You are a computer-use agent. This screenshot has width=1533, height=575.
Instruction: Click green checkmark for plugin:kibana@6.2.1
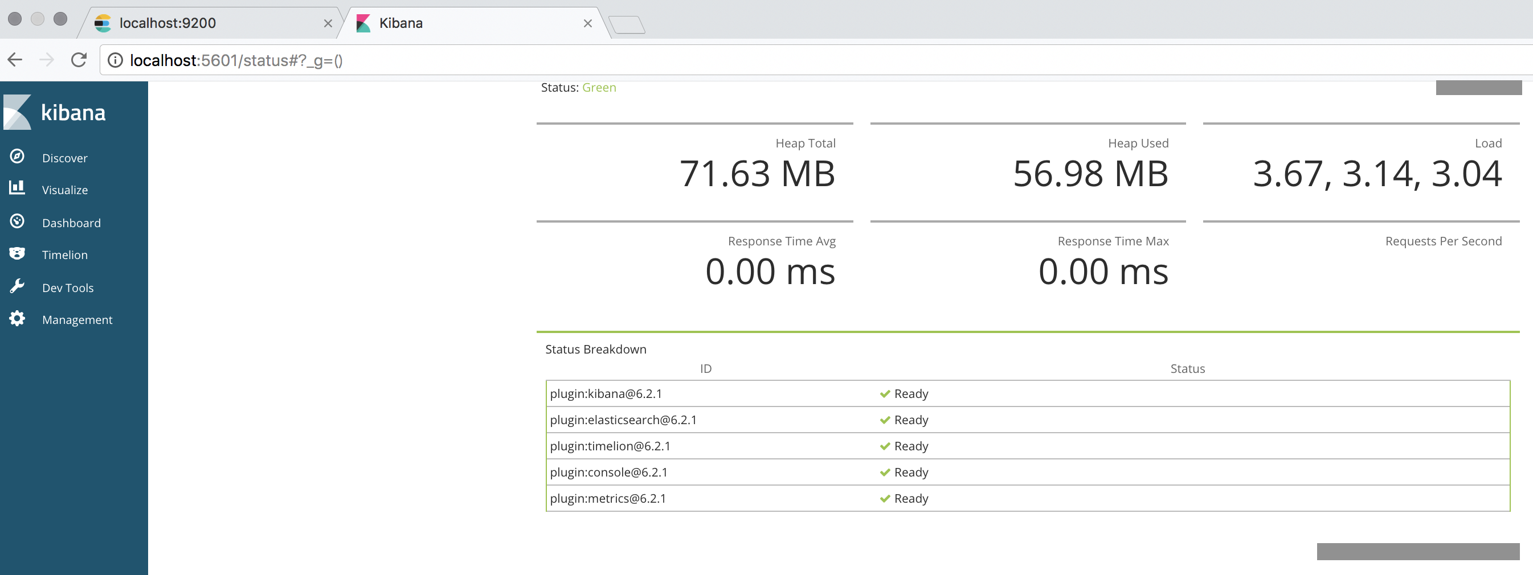(x=885, y=393)
